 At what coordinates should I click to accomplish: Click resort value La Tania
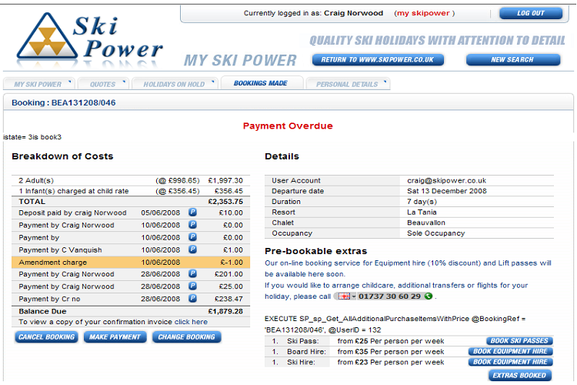(422, 213)
